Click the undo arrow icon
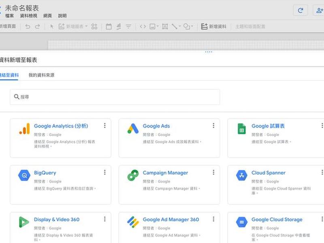 [28, 26]
